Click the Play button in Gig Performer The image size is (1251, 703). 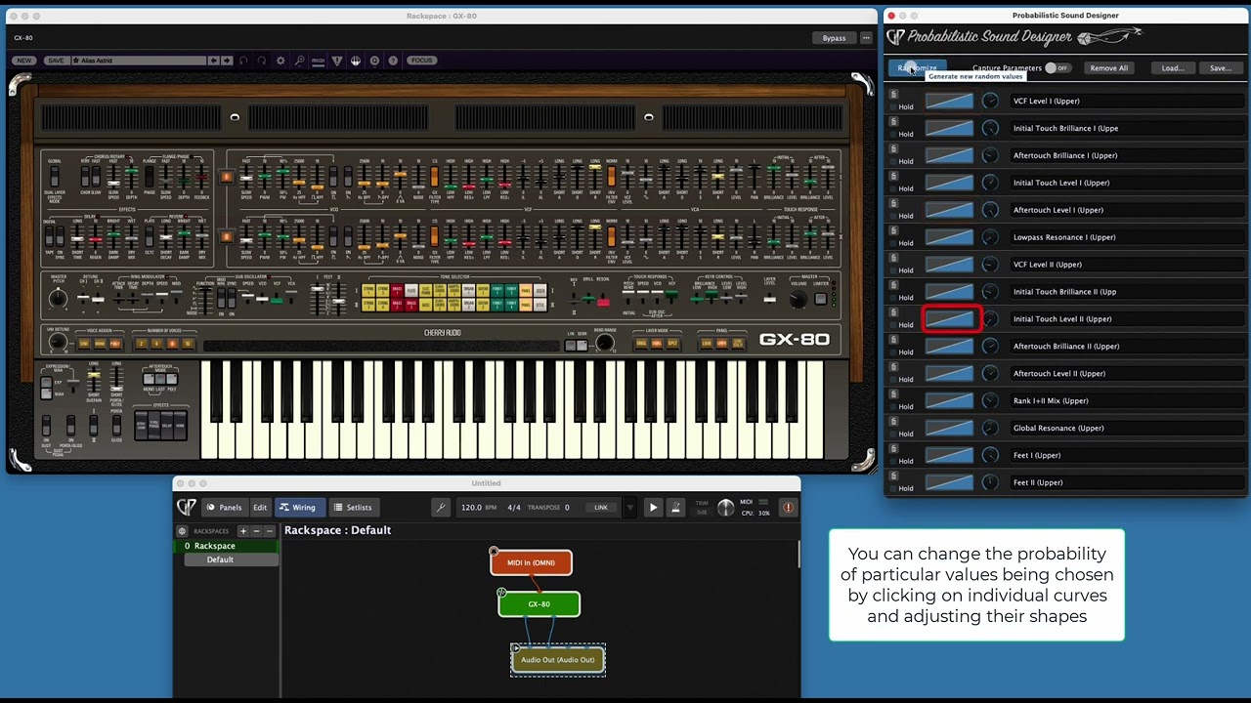(653, 508)
